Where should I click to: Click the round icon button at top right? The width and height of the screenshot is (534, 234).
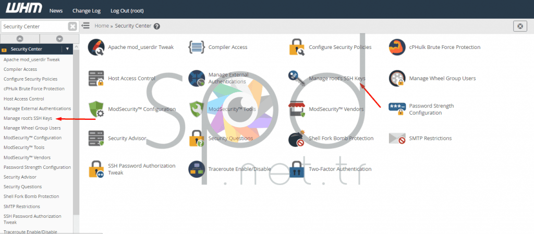[x=520, y=26]
